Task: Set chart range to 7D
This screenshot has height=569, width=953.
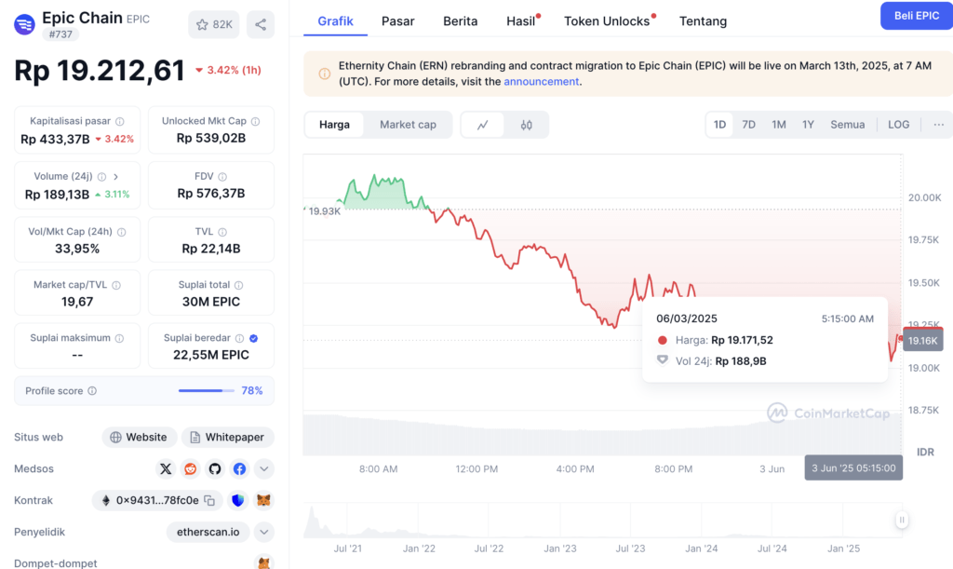Action: coord(749,125)
